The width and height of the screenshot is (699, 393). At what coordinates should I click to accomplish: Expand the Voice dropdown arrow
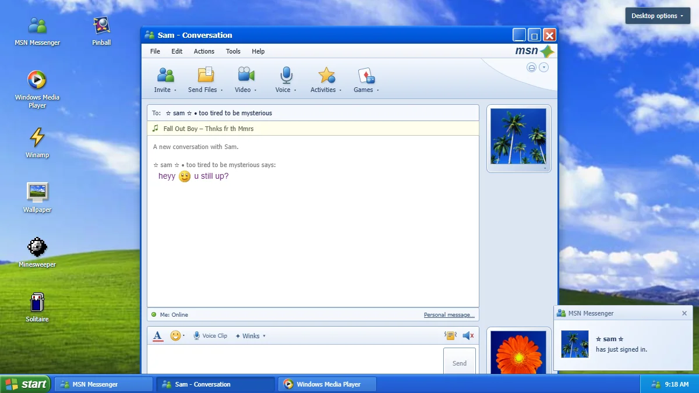pyautogui.click(x=295, y=90)
